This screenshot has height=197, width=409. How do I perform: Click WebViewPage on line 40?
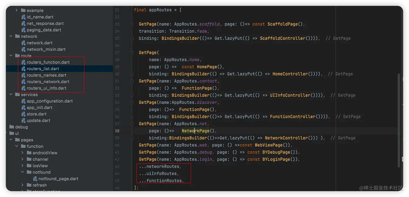tap(269, 145)
